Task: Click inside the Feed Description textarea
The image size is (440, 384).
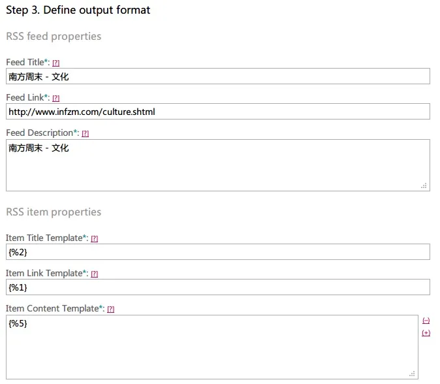Action: 218,165
